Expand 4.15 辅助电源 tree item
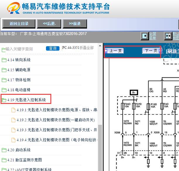This screenshot has height=171, width=179. tap(19, 70)
